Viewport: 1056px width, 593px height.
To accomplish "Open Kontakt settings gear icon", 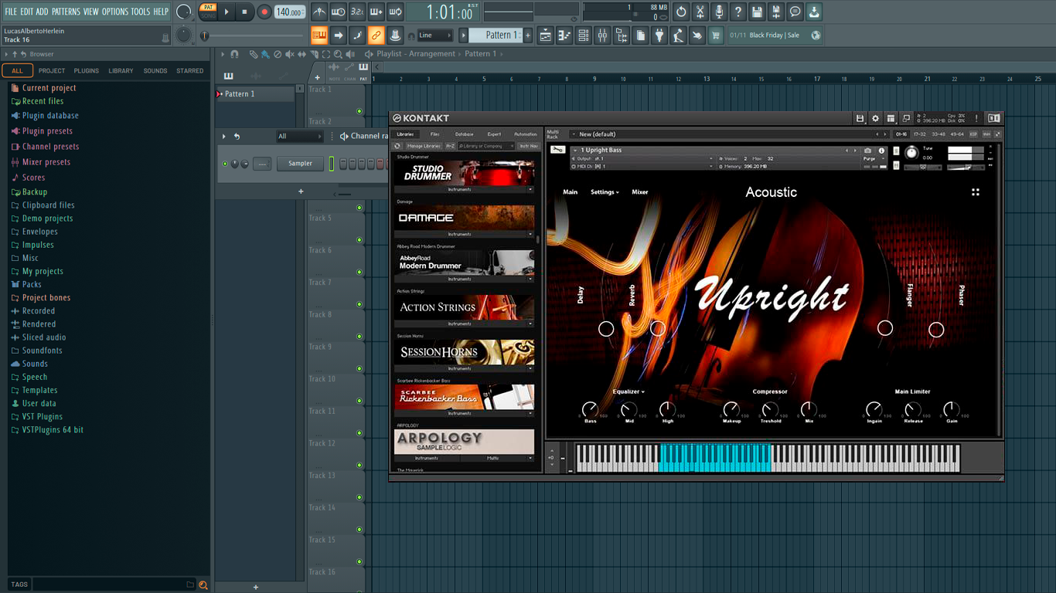I will (x=875, y=118).
